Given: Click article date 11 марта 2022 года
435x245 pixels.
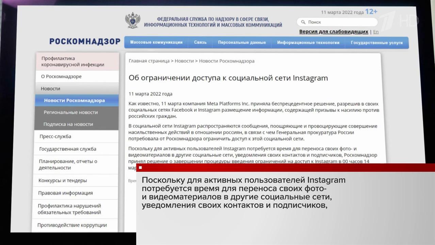Looking at the screenshot, I should 150,94.
